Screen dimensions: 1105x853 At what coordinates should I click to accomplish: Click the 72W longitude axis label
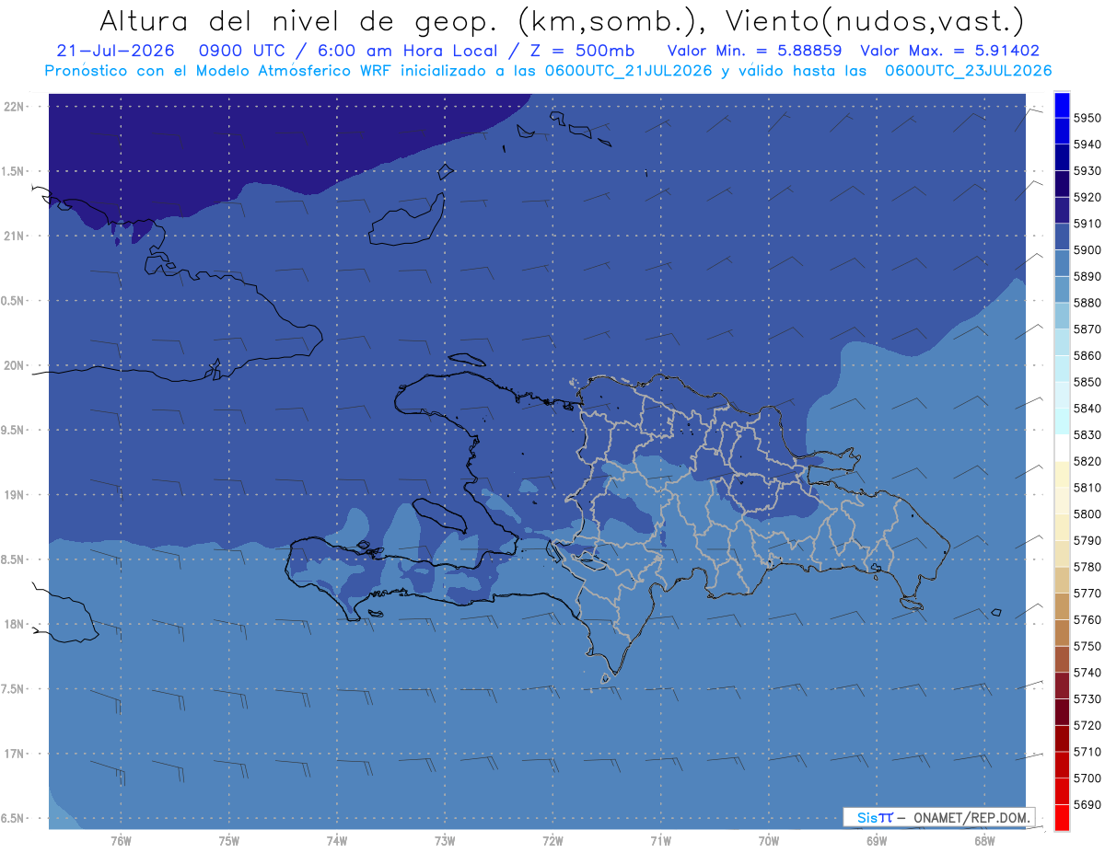(552, 840)
